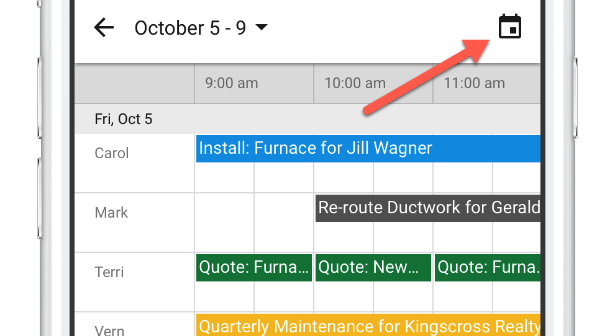This screenshot has width=615, height=336.
Task: Select the Carol technician row label
Action: (112, 153)
